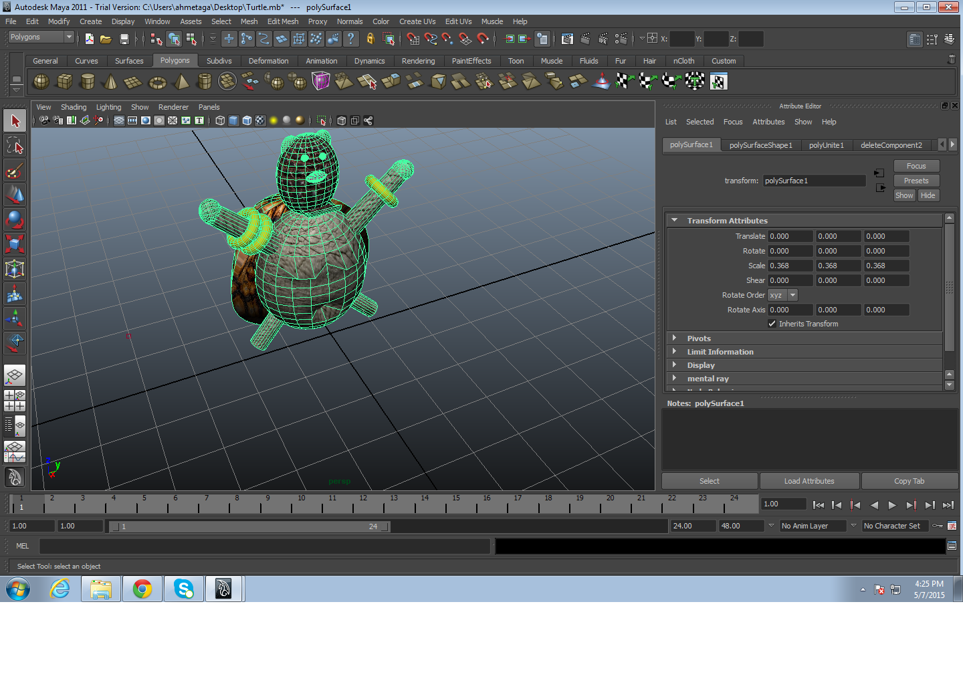The width and height of the screenshot is (963, 685).
Task: Toggle wireframe on shaded in viewport toolbar
Action: point(247,121)
